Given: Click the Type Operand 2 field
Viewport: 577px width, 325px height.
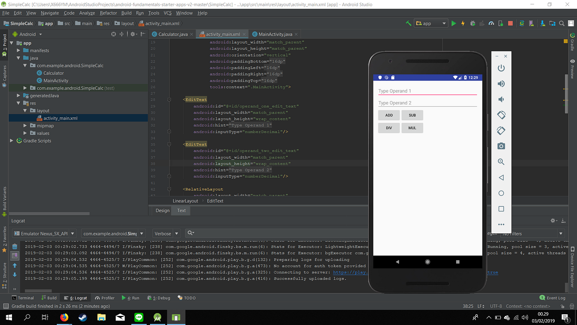Looking at the screenshot, I should pyautogui.click(x=427, y=103).
